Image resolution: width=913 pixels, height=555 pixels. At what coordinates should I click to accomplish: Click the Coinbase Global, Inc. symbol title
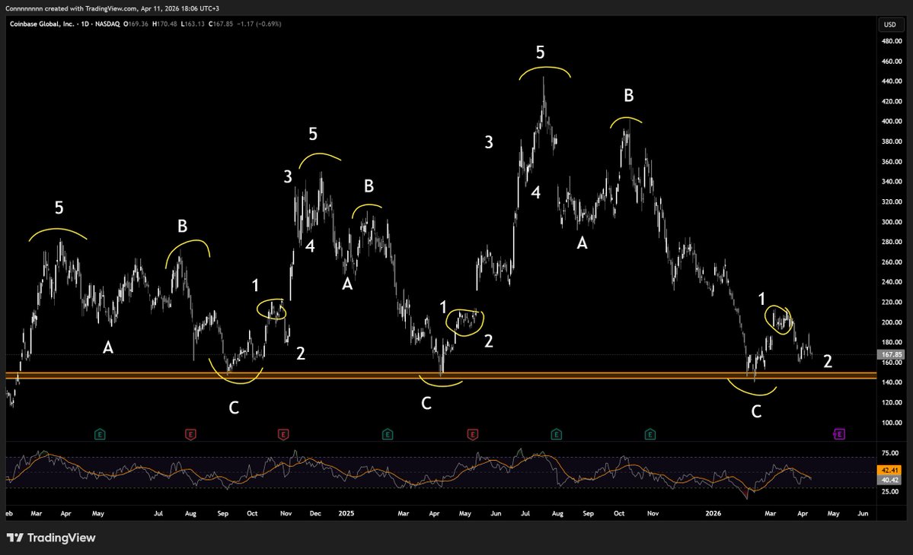coord(42,24)
